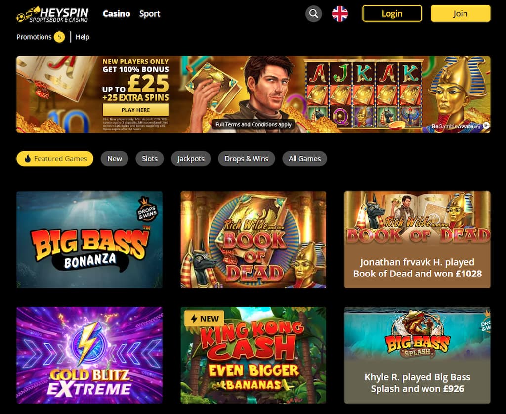
Task: Click the Login button
Action: pyautogui.click(x=392, y=13)
